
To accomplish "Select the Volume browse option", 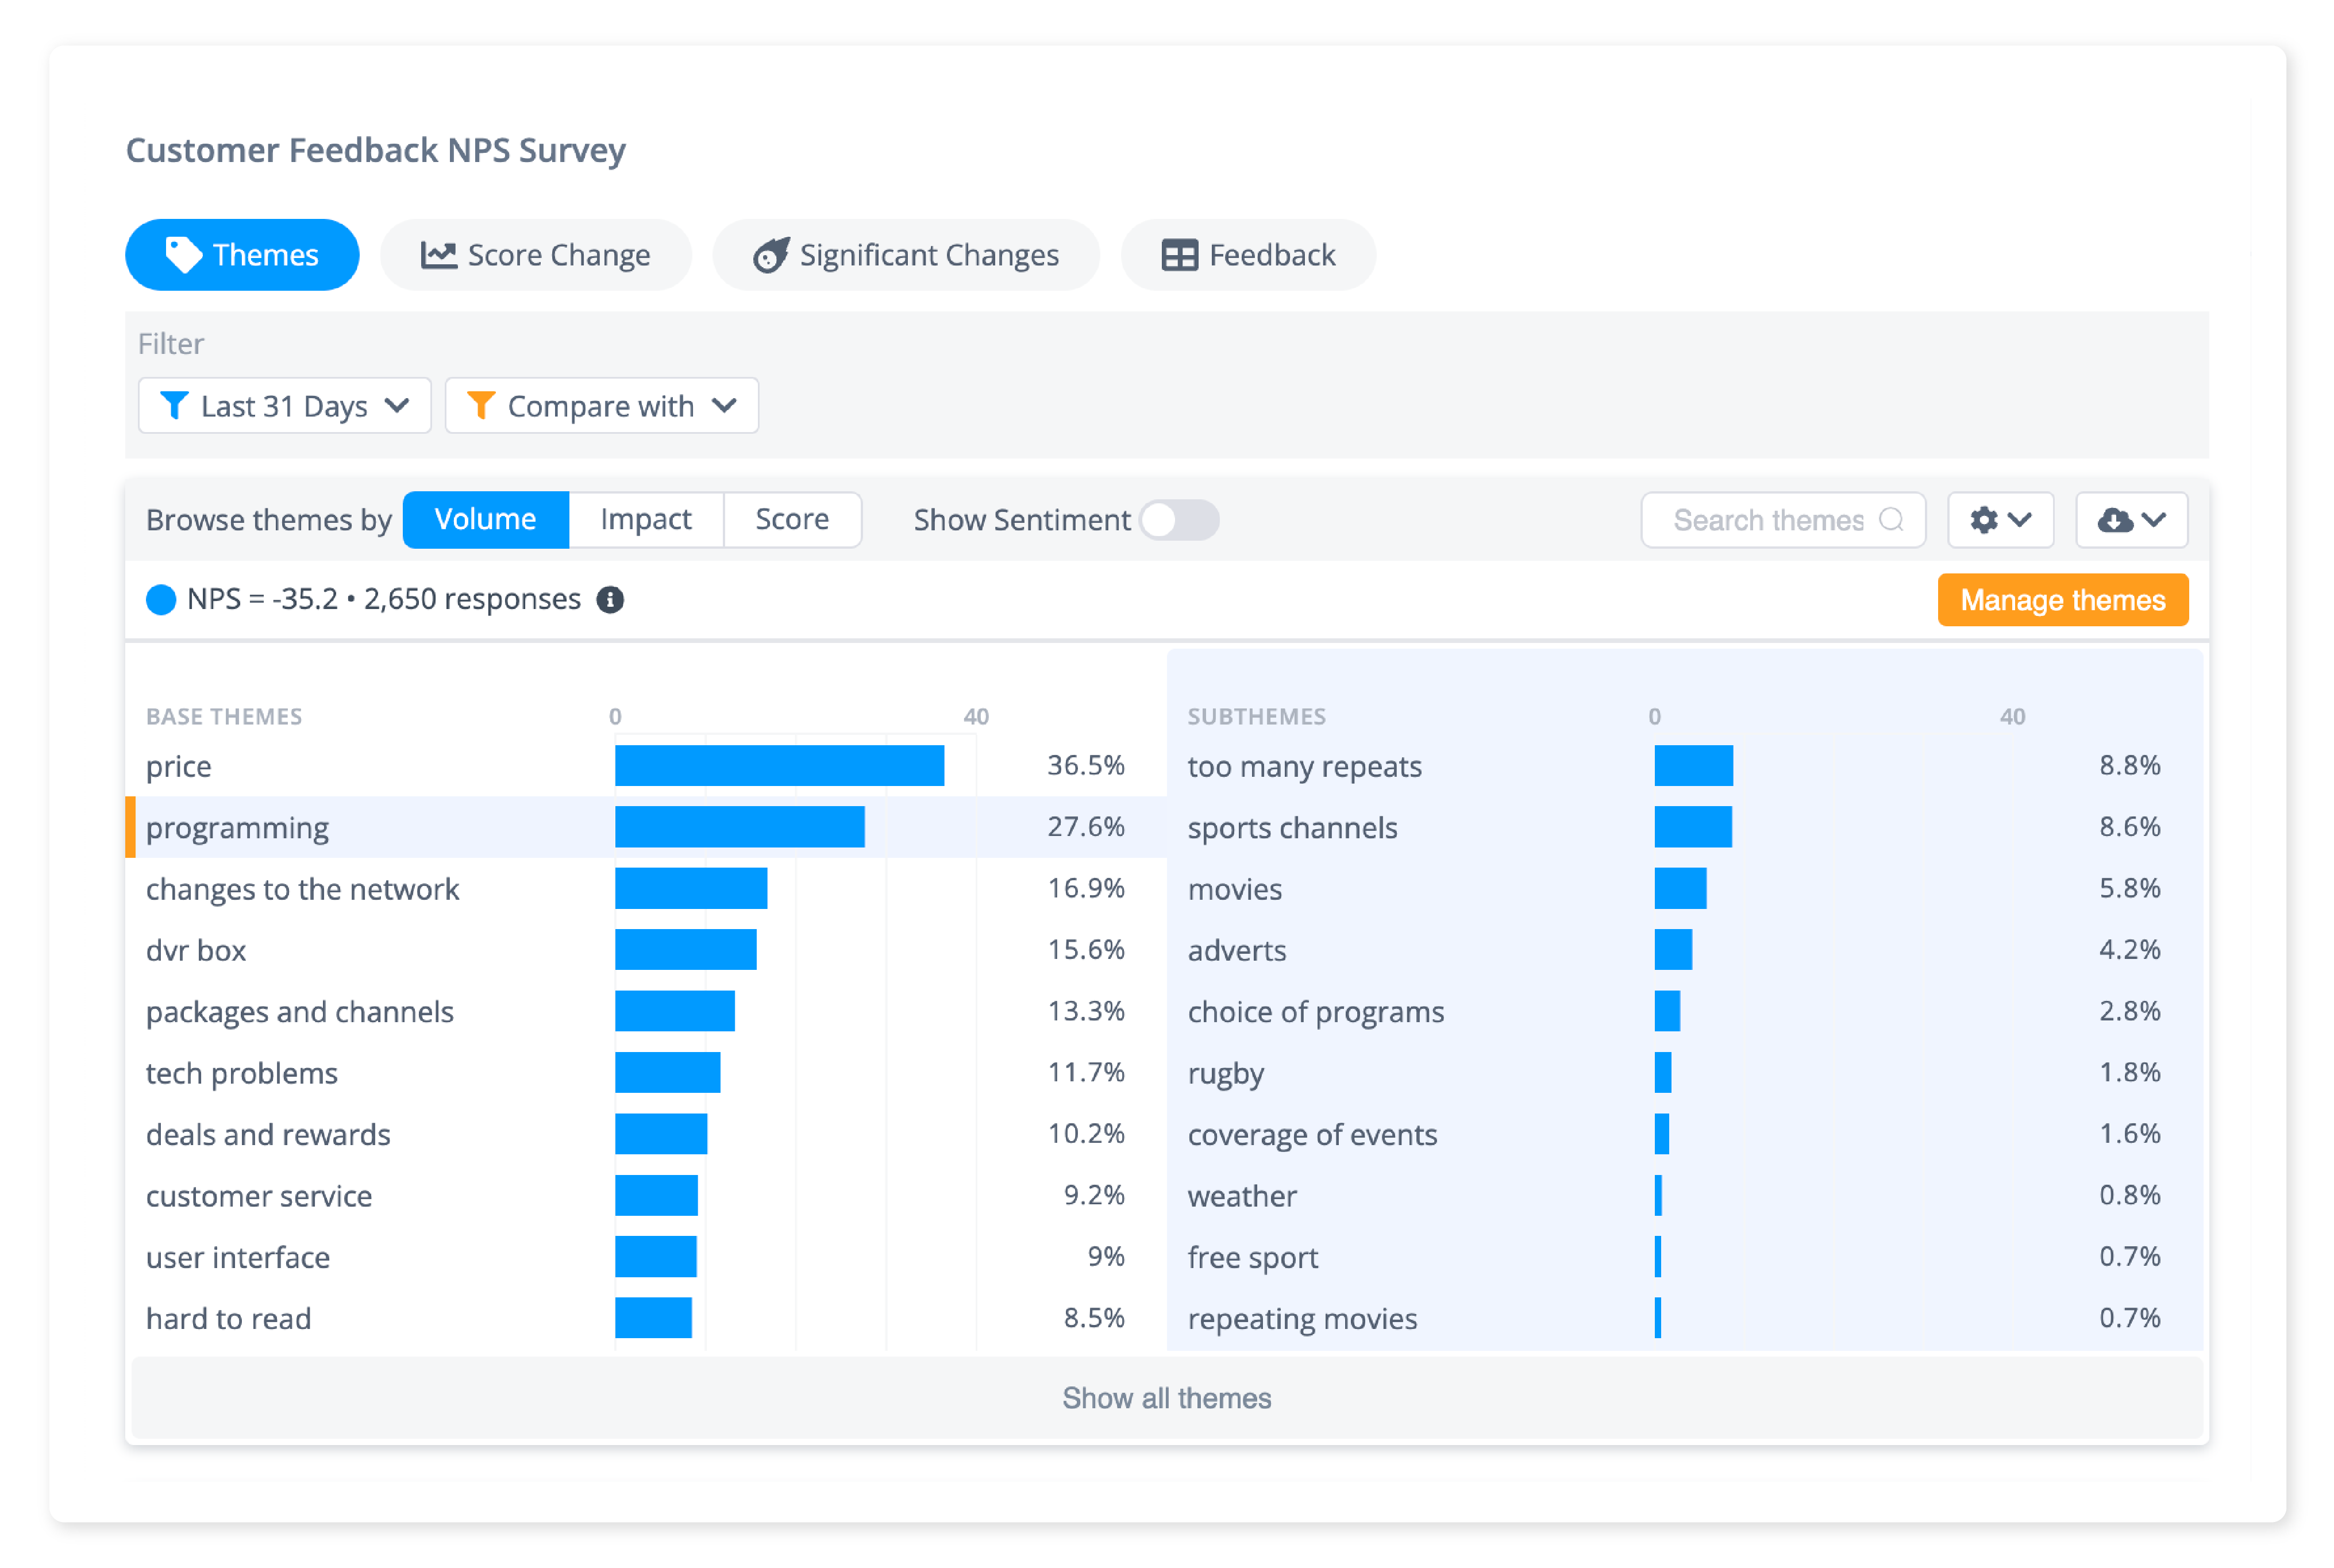I will coord(485,520).
